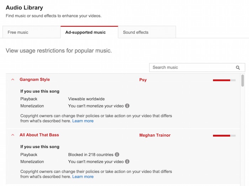249x186 pixels.
Task: Collapse the Gangnam Style song details
Action: 13,80
